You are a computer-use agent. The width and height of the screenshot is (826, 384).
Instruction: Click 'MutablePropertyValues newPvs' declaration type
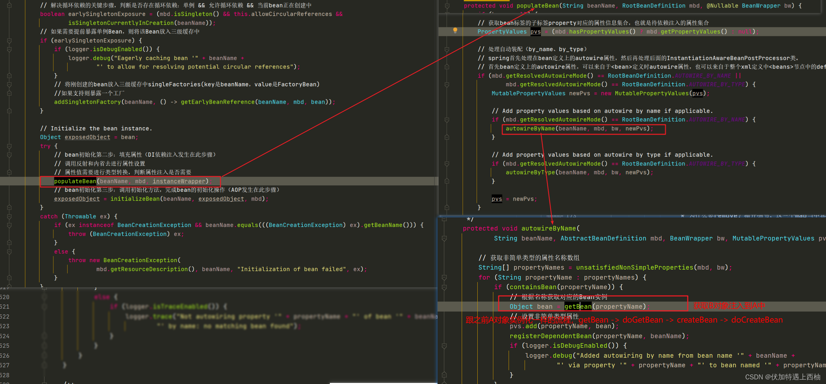(x=529, y=93)
